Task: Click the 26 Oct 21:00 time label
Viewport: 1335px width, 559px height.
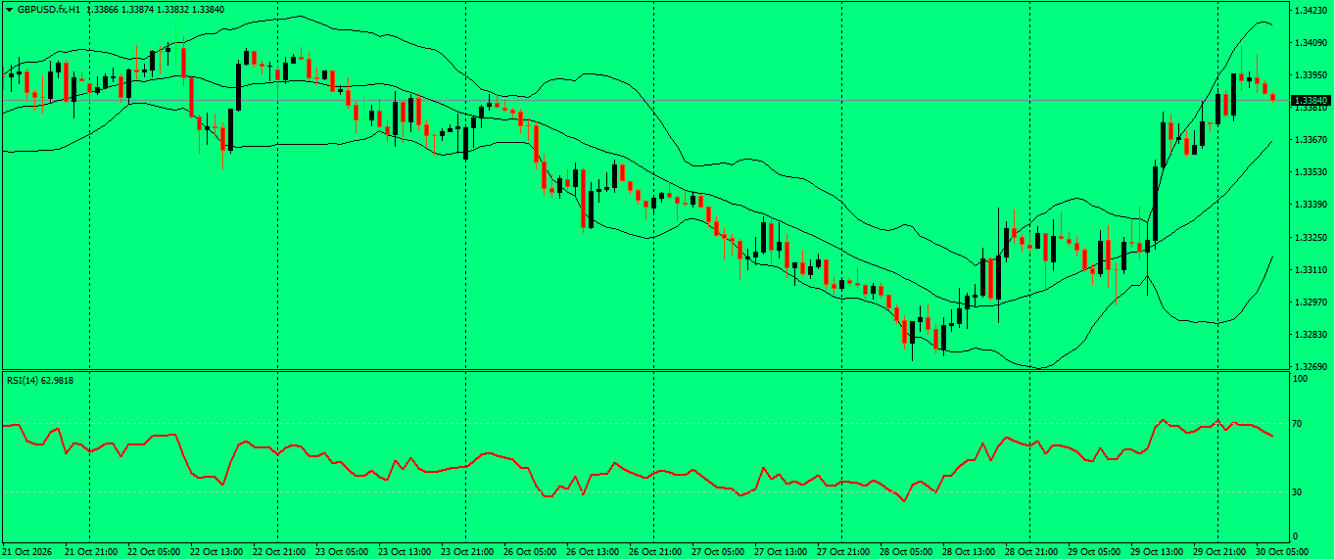Action: tap(655, 552)
